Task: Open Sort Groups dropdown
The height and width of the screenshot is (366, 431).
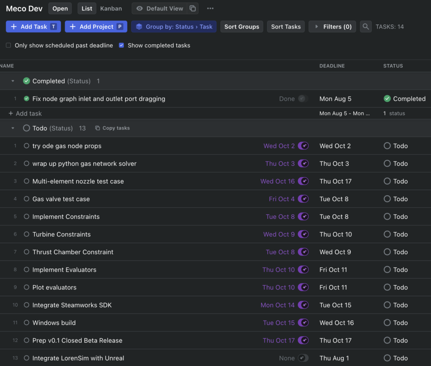Action: (x=242, y=27)
